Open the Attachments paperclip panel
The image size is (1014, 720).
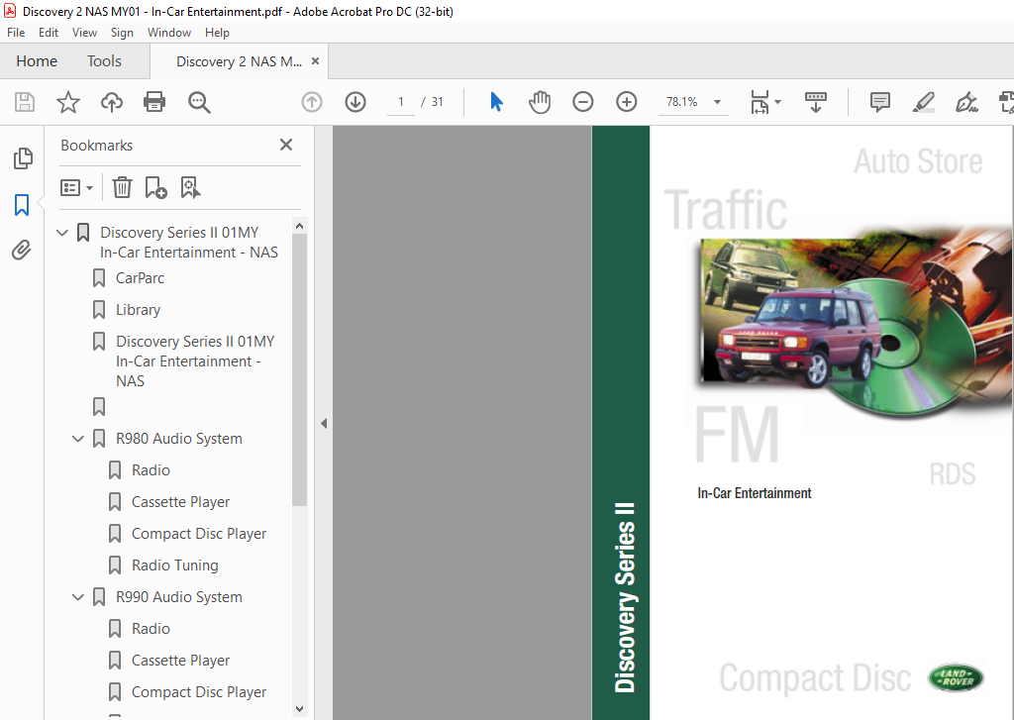click(x=22, y=251)
